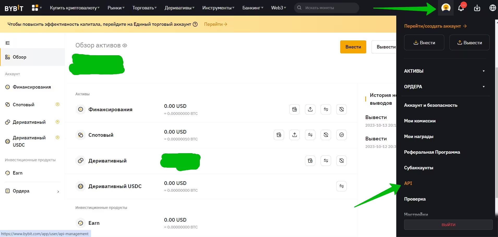Image resolution: width=498 pixels, height=237 pixels.
Task: Click the 0.00000010 BTC spot value
Action: (181, 139)
